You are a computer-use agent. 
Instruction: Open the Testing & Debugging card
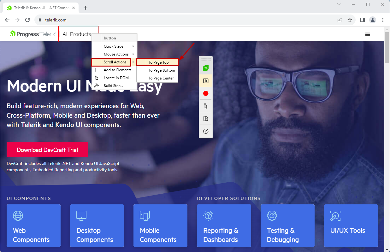point(287,226)
